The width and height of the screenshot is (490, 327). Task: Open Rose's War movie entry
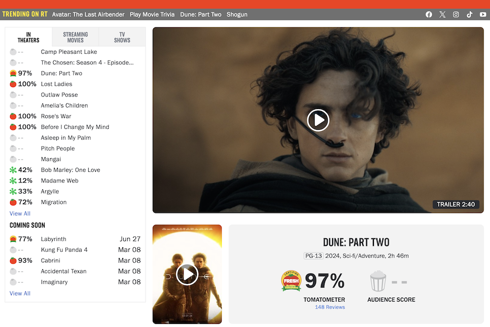click(56, 116)
